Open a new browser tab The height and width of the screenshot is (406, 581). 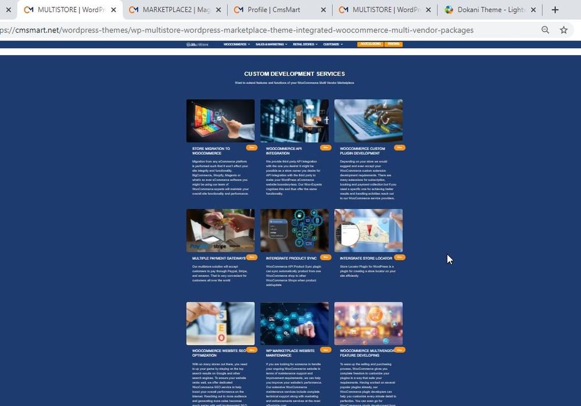(555, 10)
